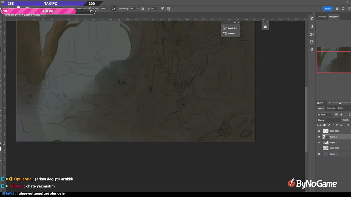This screenshot has width=351, height=197.
Task: Select the Navigator tab
Action: pos(334,17)
